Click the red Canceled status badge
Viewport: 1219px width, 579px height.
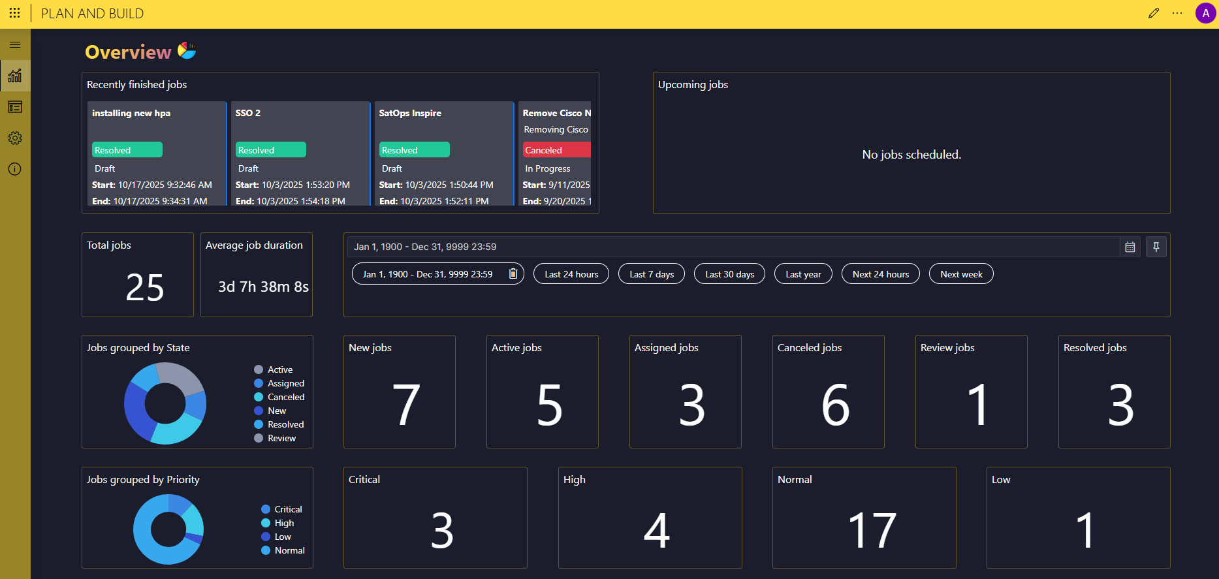(x=556, y=150)
